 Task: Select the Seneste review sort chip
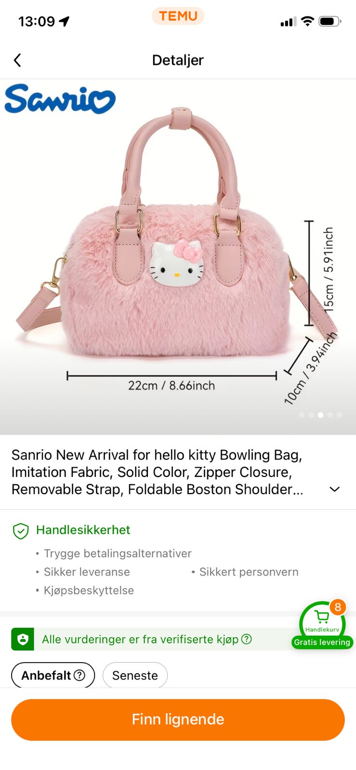[x=135, y=675]
